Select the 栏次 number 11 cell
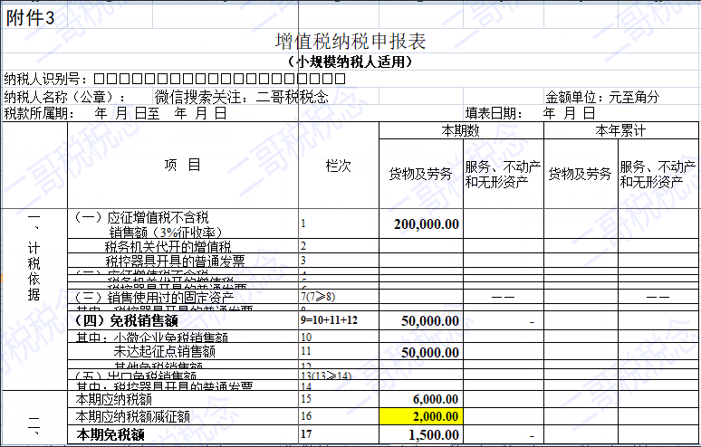The width and height of the screenshot is (701, 447). pos(339,352)
